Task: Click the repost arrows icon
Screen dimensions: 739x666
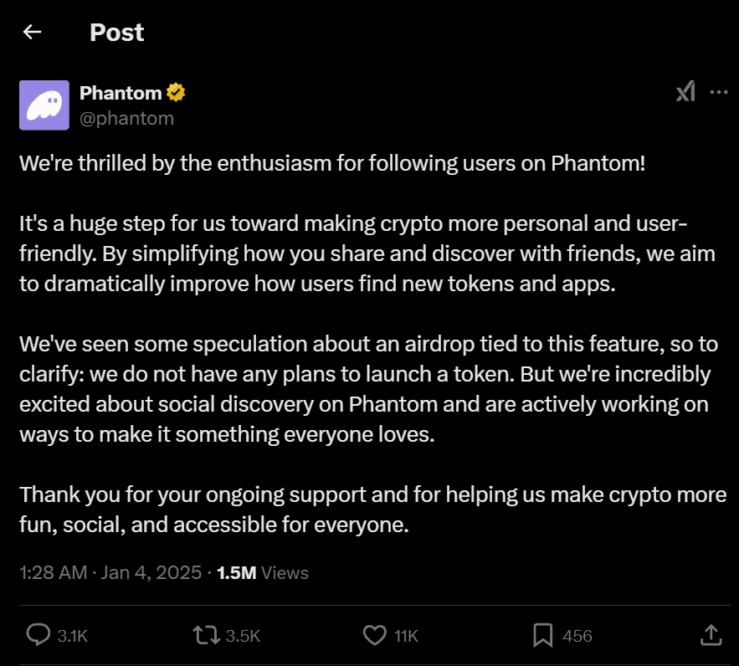Action: [x=206, y=636]
